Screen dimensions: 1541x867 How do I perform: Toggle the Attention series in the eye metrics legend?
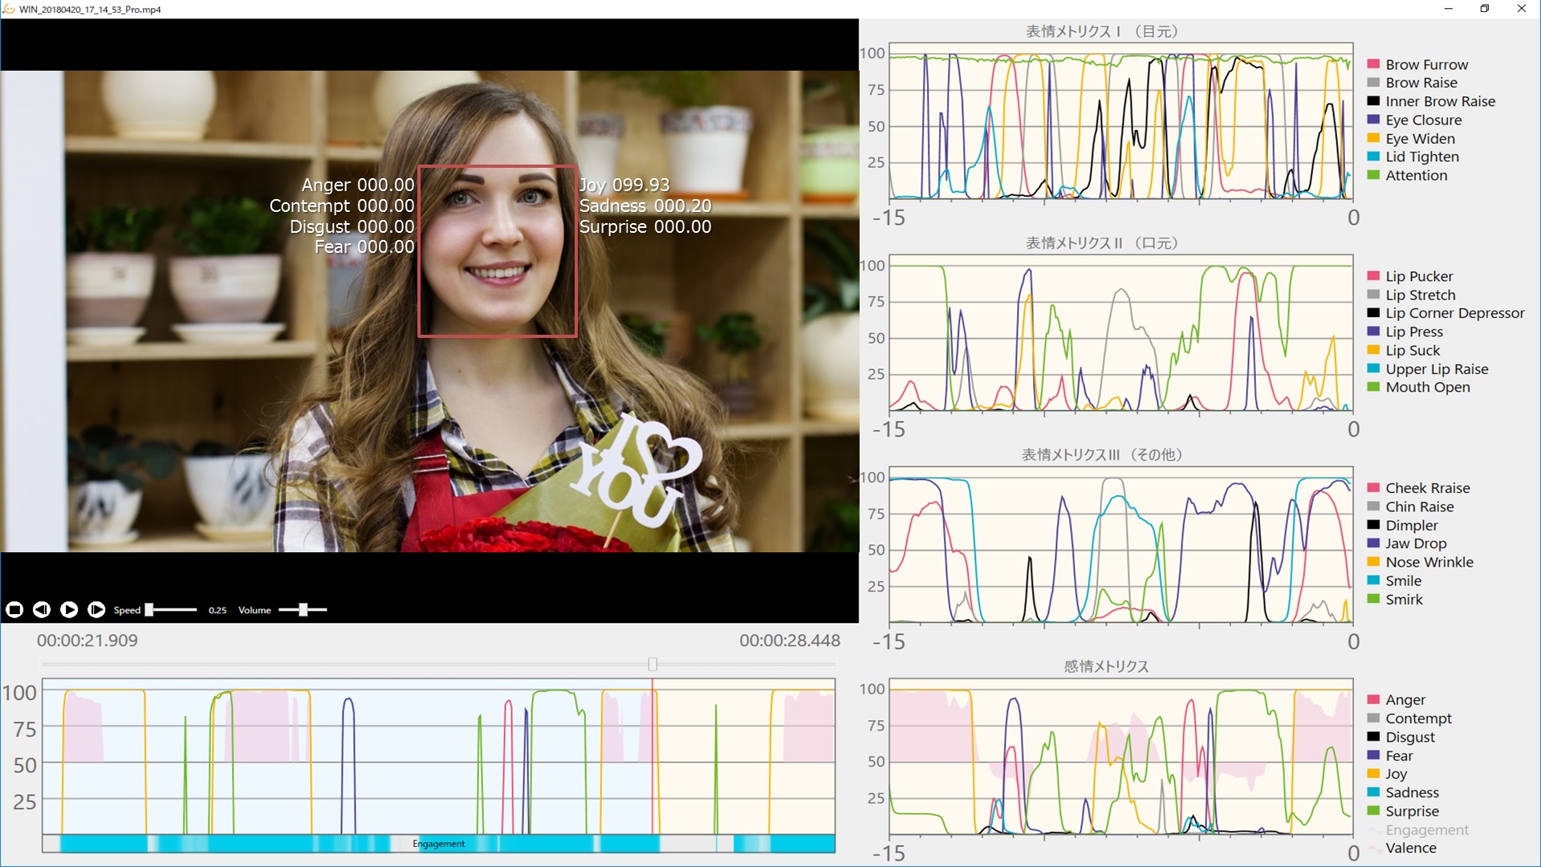pos(1374,175)
